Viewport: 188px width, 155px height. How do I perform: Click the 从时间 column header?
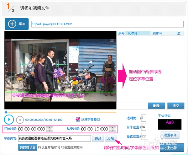(138, 33)
